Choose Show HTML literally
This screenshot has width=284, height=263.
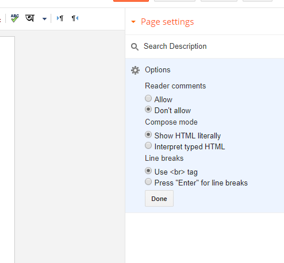pyautogui.click(x=148, y=134)
